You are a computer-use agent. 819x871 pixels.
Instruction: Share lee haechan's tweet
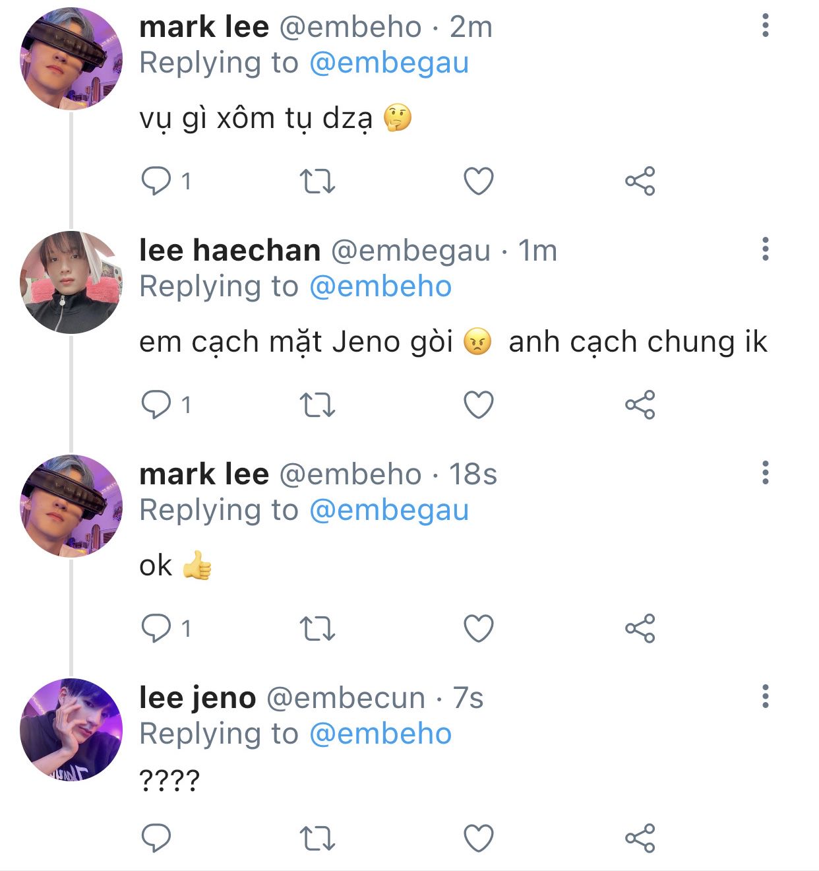pos(640,404)
